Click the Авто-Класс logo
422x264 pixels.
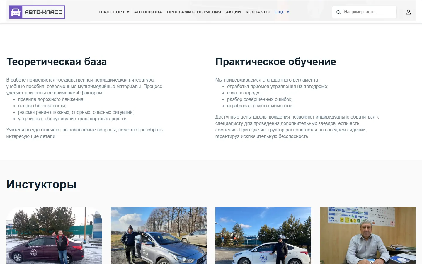click(x=37, y=12)
